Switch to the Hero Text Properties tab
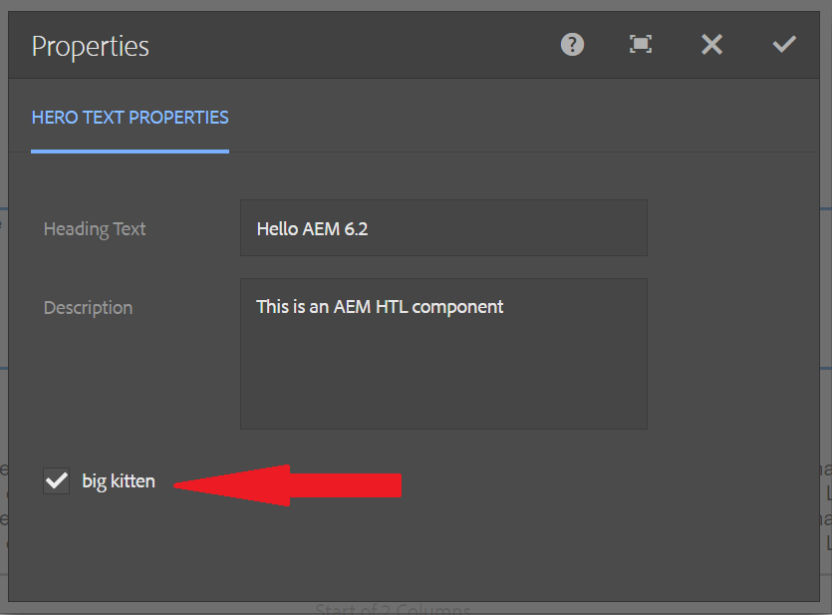This screenshot has height=615, width=832. pyautogui.click(x=130, y=118)
